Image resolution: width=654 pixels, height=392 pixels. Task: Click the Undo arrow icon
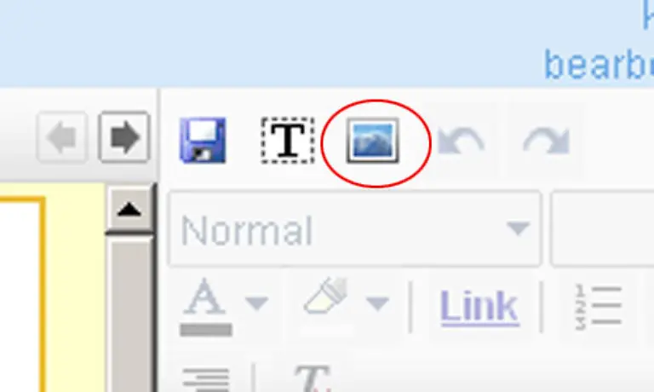click(x=461, y=141)
